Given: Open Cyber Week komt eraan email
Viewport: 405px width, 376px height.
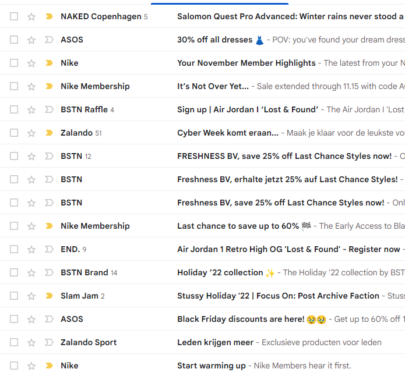Looking at the screenshot, I should tap(228, 133).
